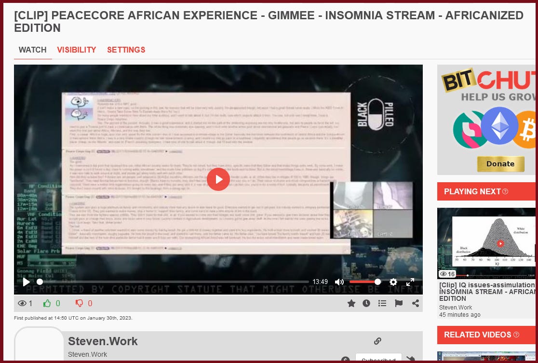Image resolution: width=538 pixels, height=363 pixels.
Task: Flag the video with the flag icon
Action: point(398,303)
